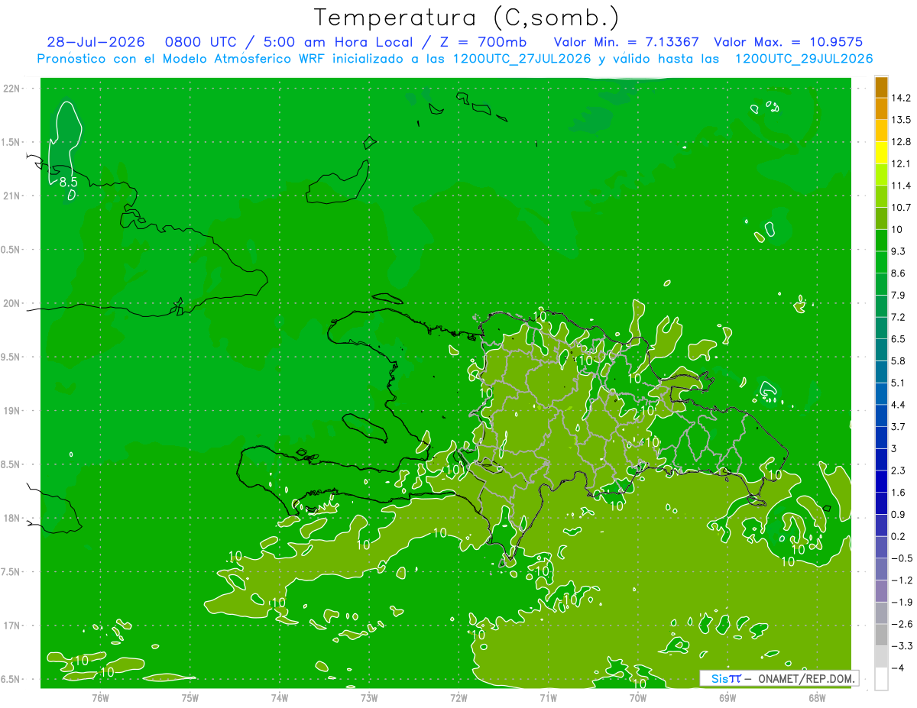Click color bar value "-1.2"
917x708 pixels.
901,580
